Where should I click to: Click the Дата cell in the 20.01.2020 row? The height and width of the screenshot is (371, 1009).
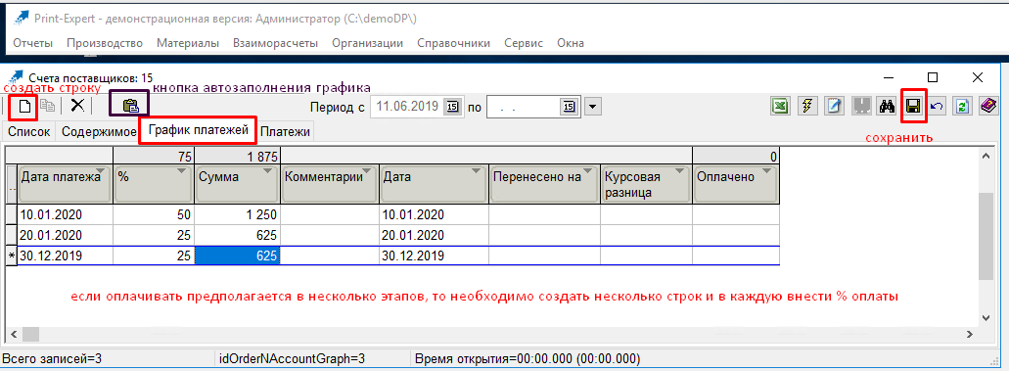[x=434, y=235]
